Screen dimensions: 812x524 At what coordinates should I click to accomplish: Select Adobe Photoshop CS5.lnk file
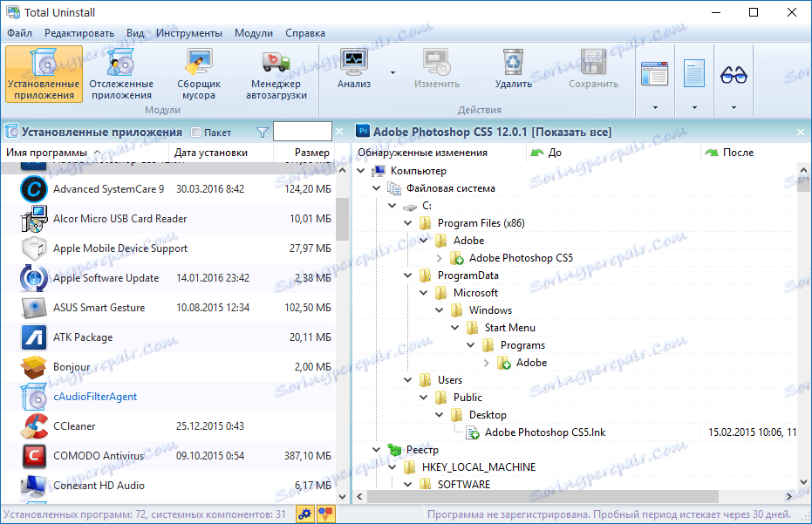click(545, 432)
